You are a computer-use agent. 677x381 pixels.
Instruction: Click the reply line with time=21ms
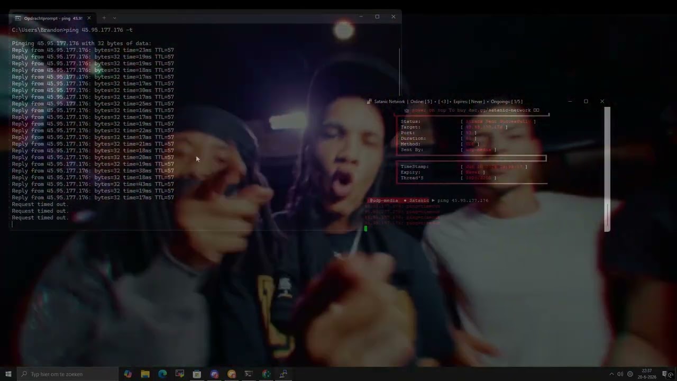click(x=93, y=144)
